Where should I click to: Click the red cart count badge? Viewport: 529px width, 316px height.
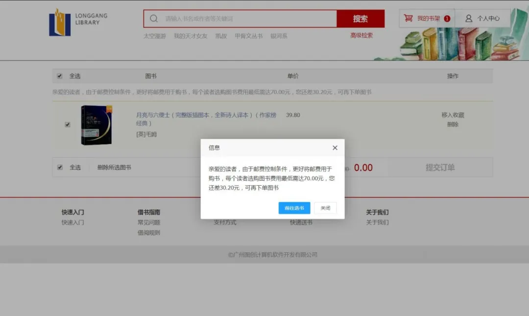[x=447, y=19]
